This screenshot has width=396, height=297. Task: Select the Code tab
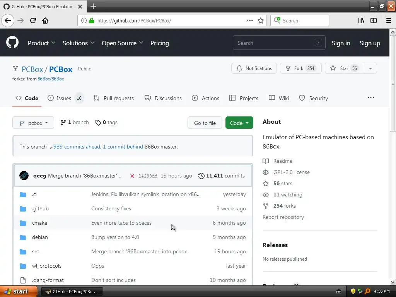click(x=27, y=98)
